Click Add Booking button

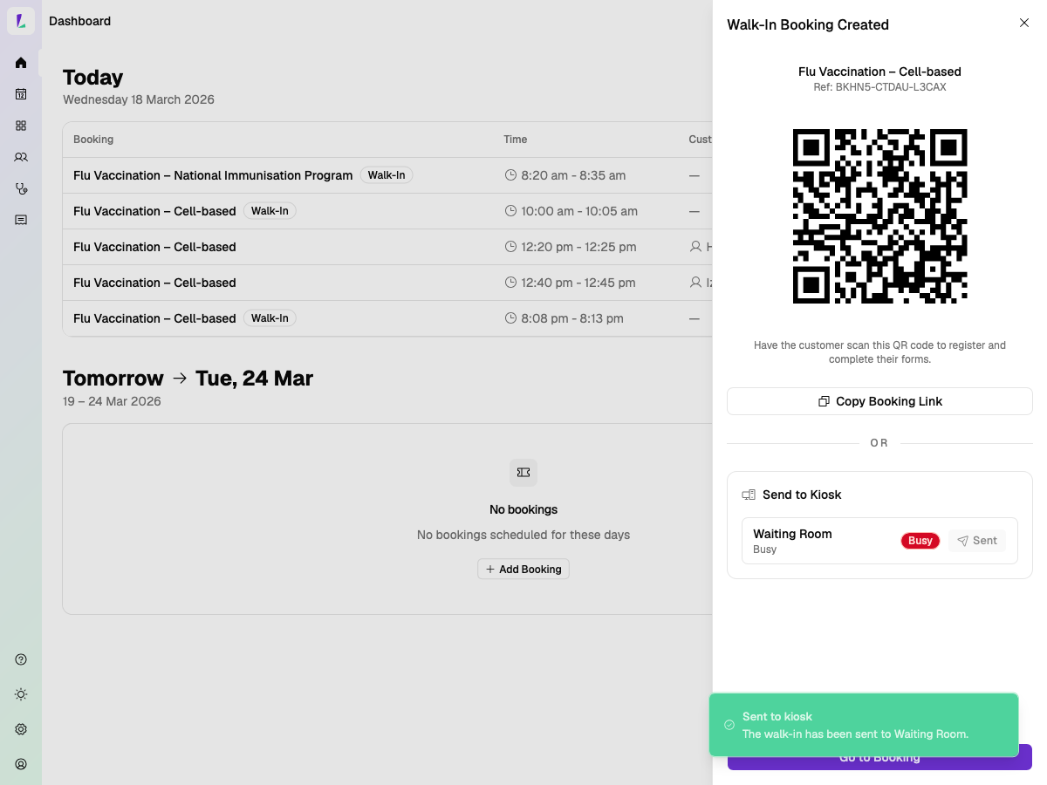click(523, 570)
